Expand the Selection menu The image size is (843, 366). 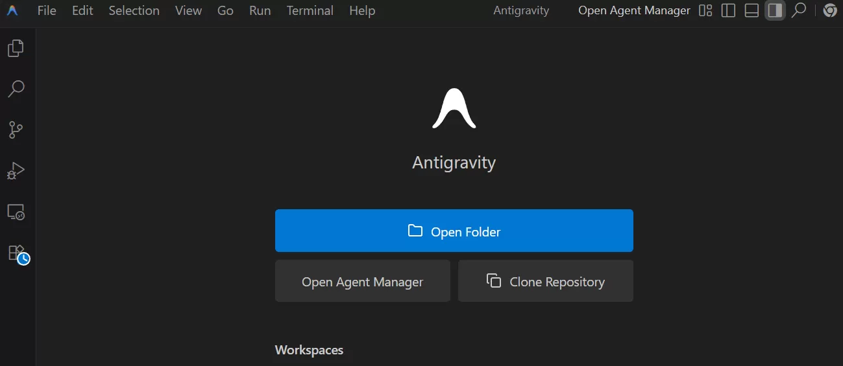click(x=134, y=11)
